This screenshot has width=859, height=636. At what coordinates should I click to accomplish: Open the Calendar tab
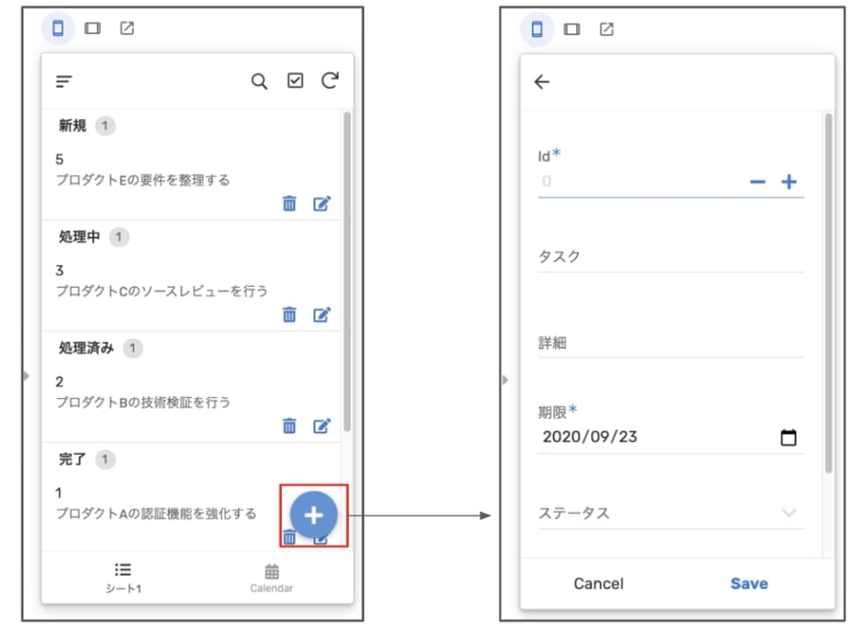[271, 580]
